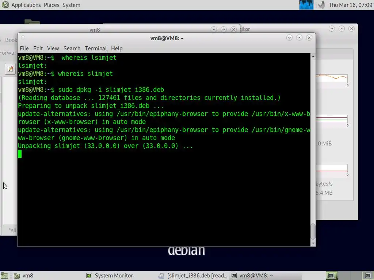Open the Applications menu in top panel

[x=26, y=5]
